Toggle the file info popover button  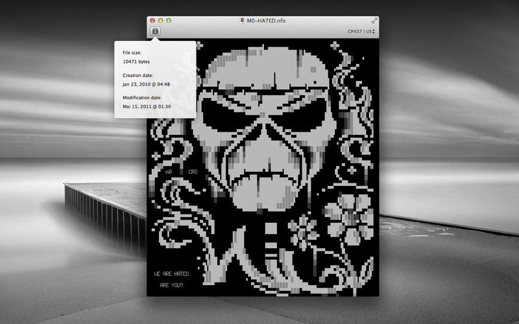[x=155, y=31]
